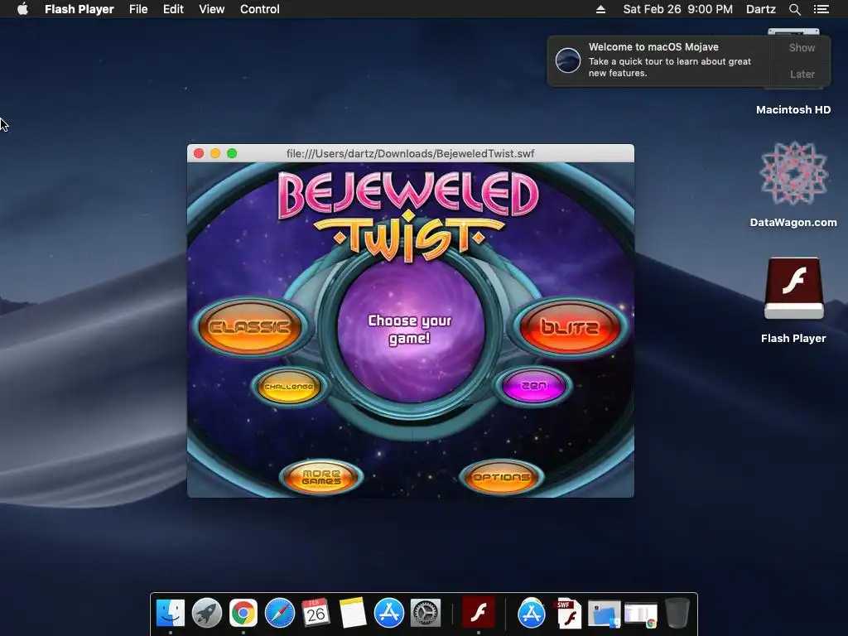Open Trash from the dock
Viewport: 848px width, 636px height.
(677, 614)
